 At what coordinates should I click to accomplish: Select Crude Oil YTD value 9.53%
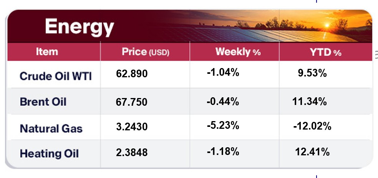[312, 73]
